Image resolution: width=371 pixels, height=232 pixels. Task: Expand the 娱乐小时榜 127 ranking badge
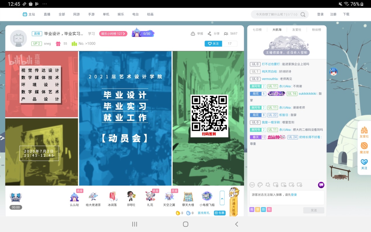[x=113, y=34]
